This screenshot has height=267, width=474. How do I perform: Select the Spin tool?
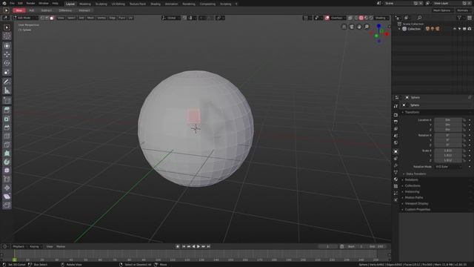pos(7,162)
